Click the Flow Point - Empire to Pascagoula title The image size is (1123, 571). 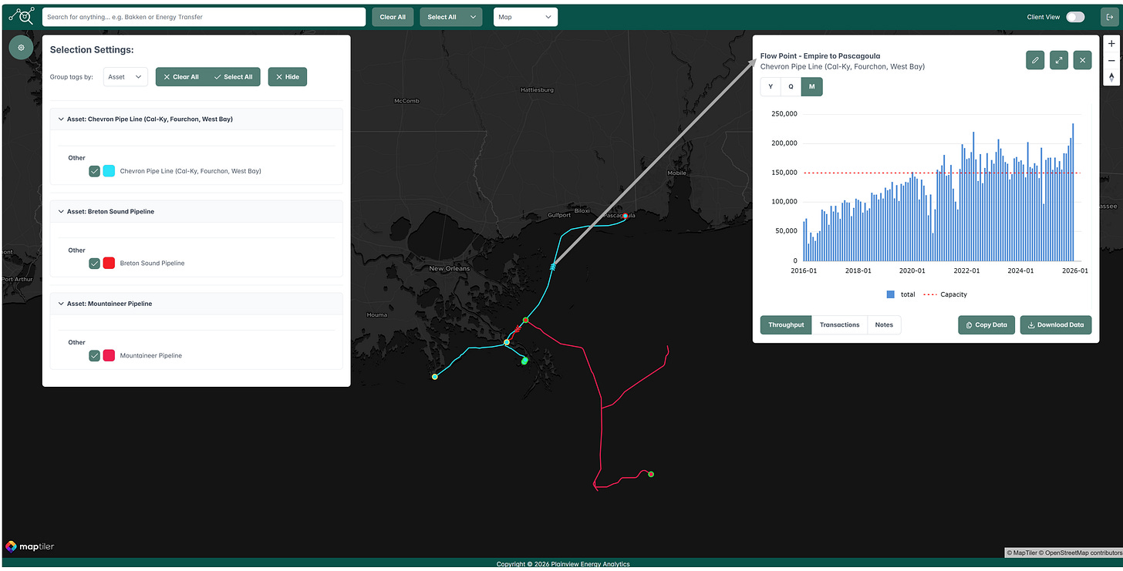coord(820,56)
